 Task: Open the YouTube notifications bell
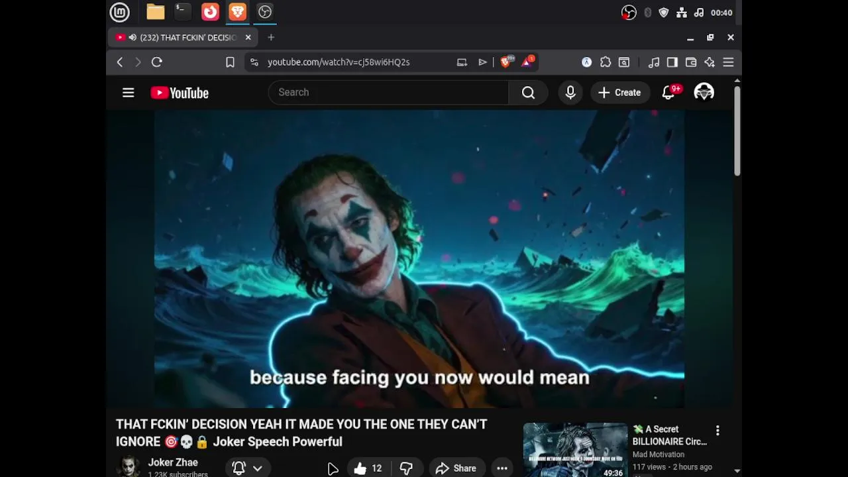tap(669, 93)
